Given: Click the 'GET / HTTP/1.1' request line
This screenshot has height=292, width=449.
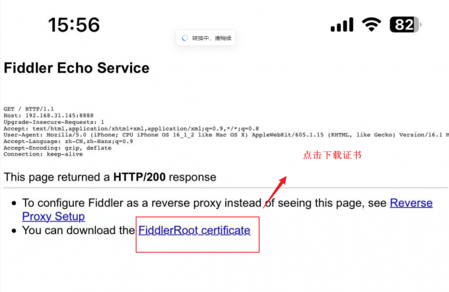Looking at the screenshot, I should (x=28, y=109).
